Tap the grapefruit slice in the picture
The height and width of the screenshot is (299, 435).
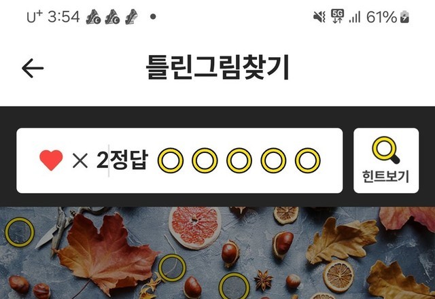pyautogui.click(x=195, y=228)
